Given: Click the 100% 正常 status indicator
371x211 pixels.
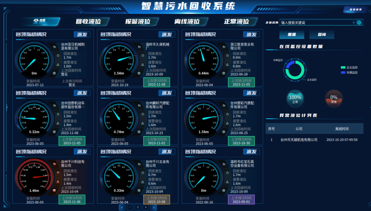Looking at the screenshot, I should 295,99.
